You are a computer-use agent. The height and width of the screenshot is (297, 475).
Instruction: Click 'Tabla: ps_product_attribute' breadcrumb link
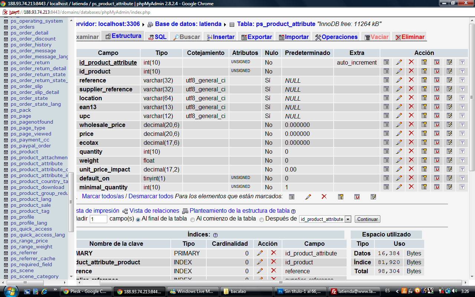276,24
